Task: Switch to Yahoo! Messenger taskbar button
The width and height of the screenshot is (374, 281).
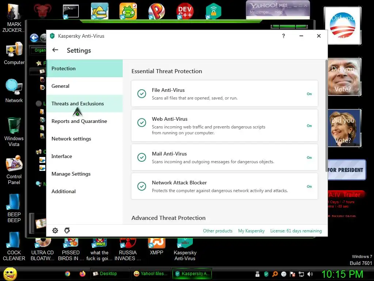Action: point(151,274)
